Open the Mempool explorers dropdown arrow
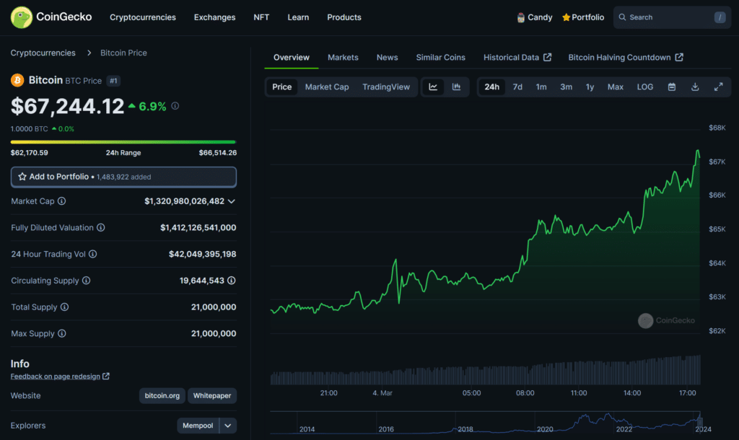This screenshot has width=739, height=440. [227, 426]
